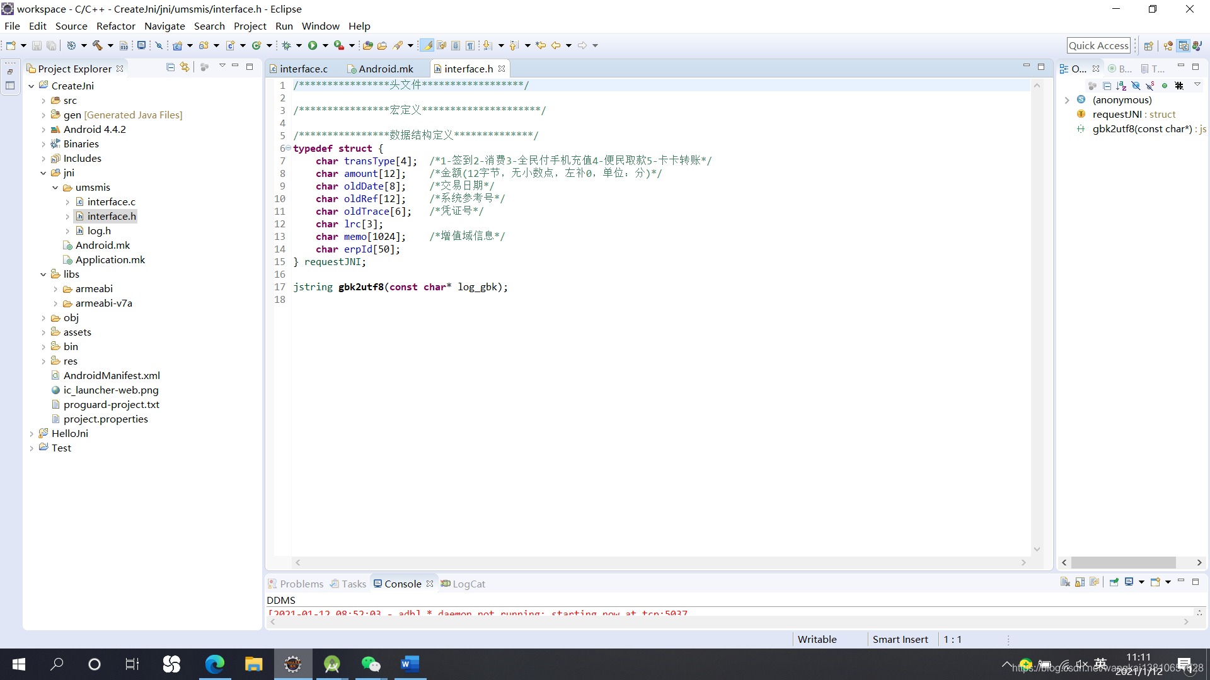The height and width of the screenshot is (680, 1210).
Task: Switch to the interface.c editor tab
Action: point(303,69)
